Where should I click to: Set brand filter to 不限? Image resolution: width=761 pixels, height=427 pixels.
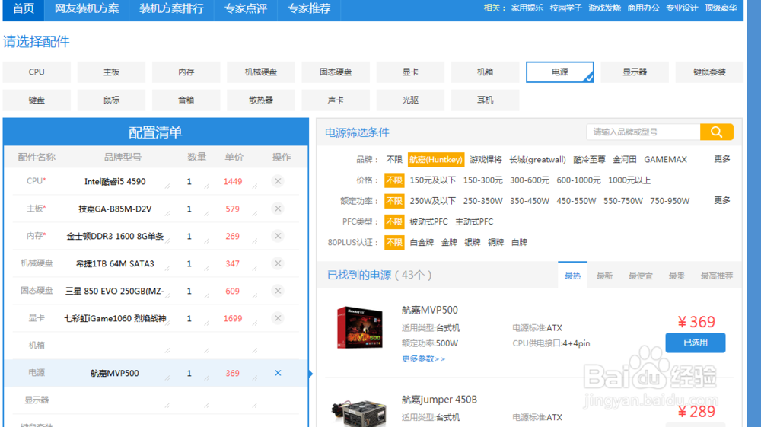coord(394,160)
